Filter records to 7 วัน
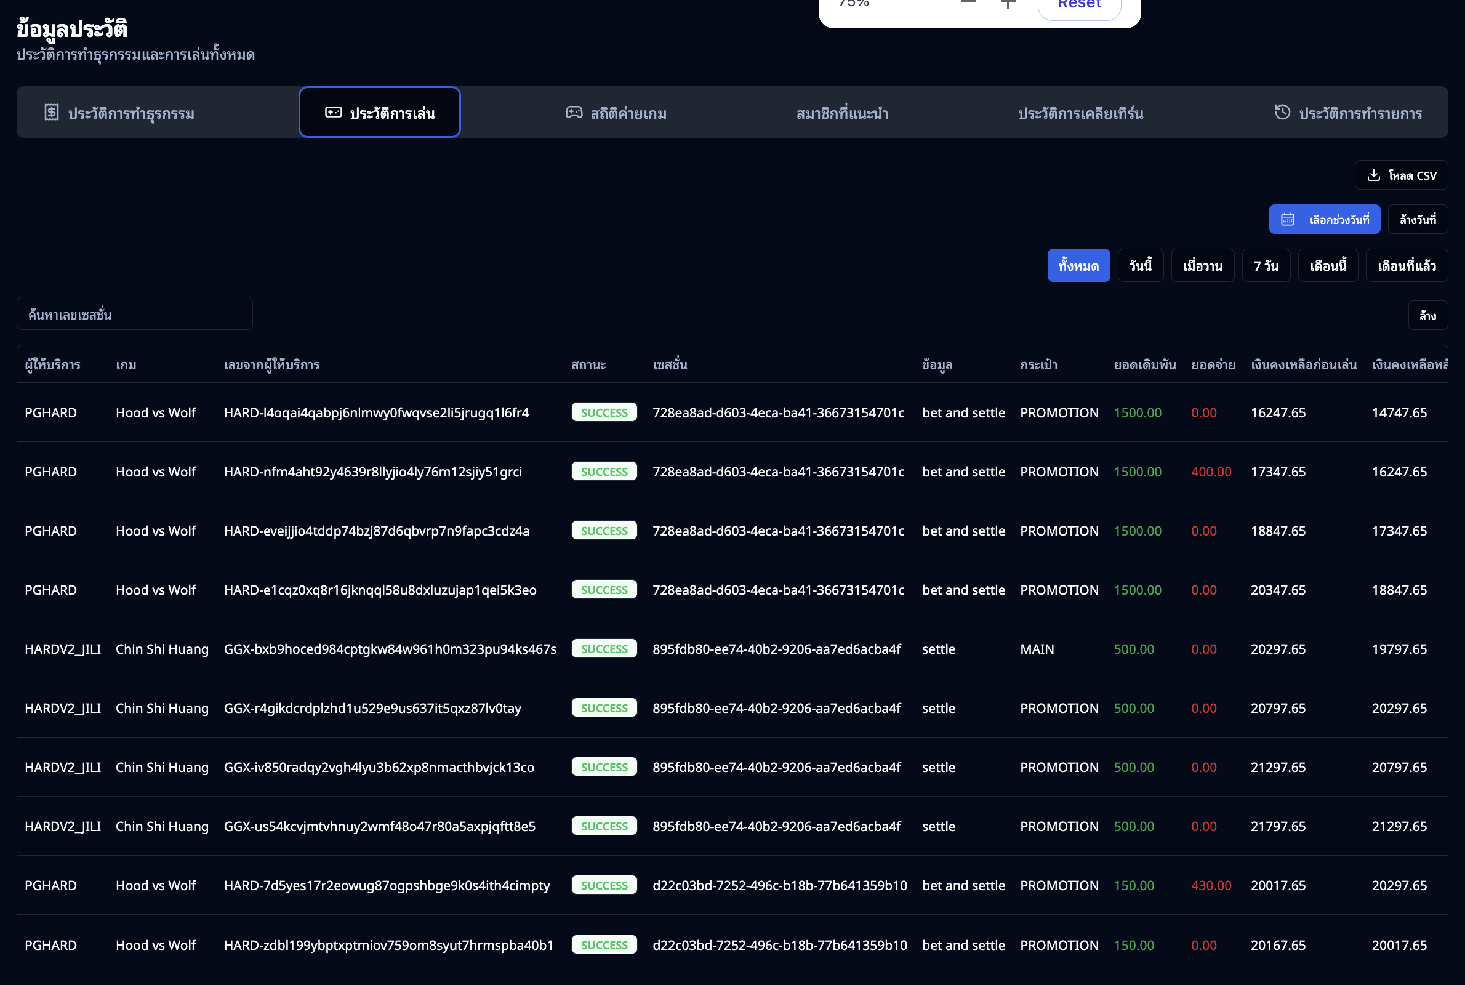The height and width of the screenshot is (985, 1465). (x=1266, y=266)
